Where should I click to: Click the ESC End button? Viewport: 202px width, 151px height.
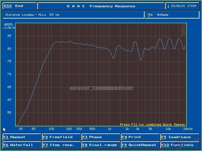click(x=20, y=6)
